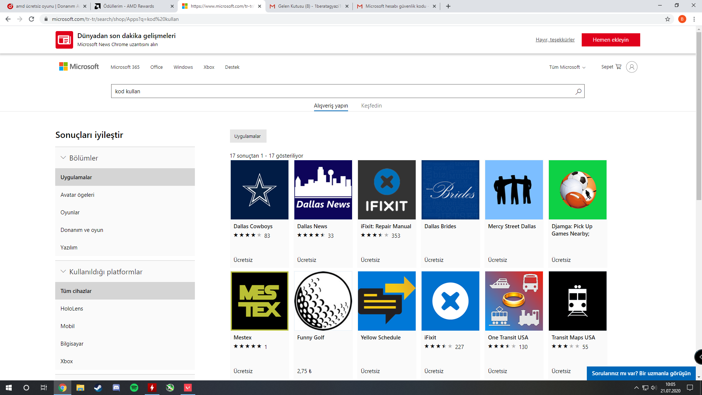
Task: Open Microsoft 365 nav menu item
Action: (125, 67)
